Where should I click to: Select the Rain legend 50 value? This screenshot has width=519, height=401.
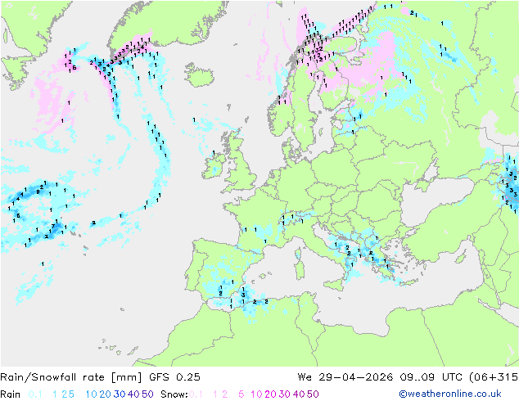pyautogui.click(x=147, y=394)
